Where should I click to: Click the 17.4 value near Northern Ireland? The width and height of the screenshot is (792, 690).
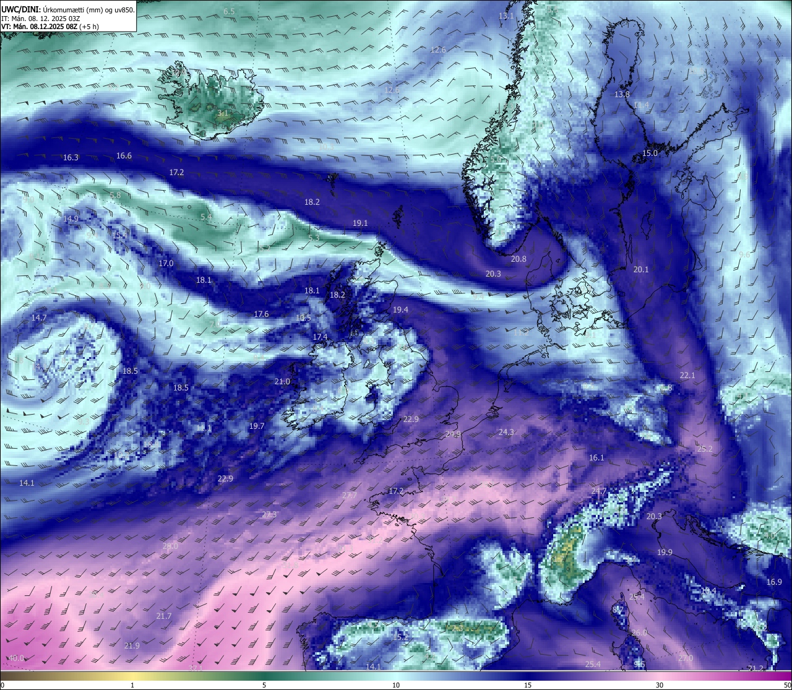(x=320, y=337)
